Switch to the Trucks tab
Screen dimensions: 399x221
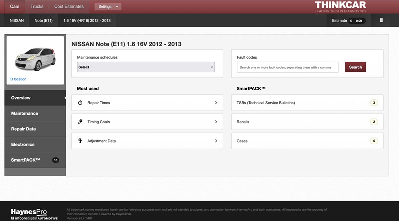coord(37,7)
